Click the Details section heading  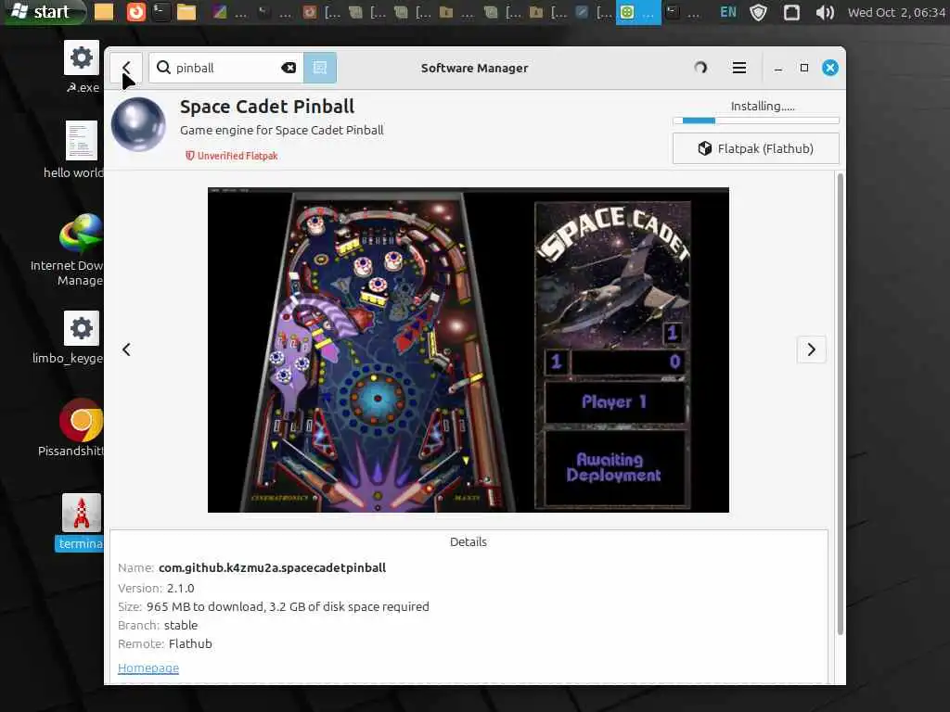click(x=469, y=541)
